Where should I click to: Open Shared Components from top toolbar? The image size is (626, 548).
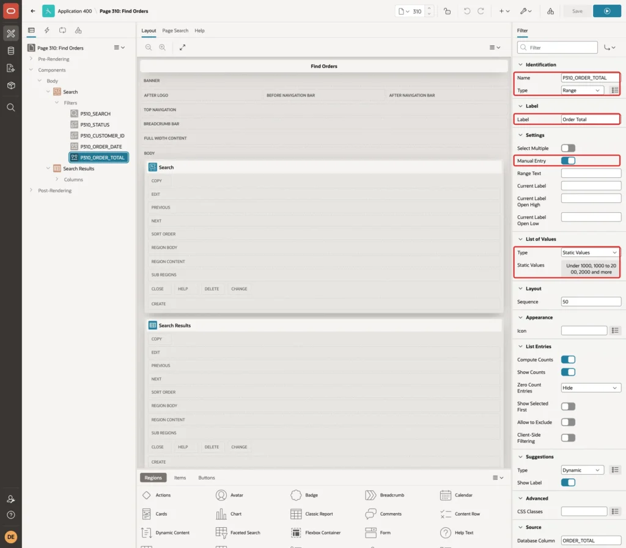point(551,11)
